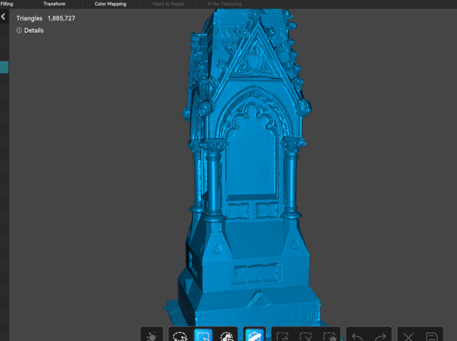457x341 pixels.
Task: Choose the brush paint selection tool
Action: (x=227, y=336)
